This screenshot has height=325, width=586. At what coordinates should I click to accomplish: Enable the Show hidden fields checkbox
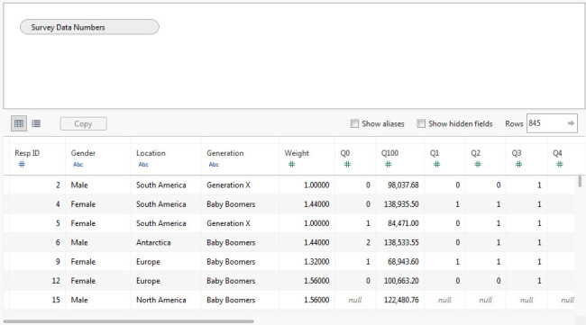click(x=421, y=123)
